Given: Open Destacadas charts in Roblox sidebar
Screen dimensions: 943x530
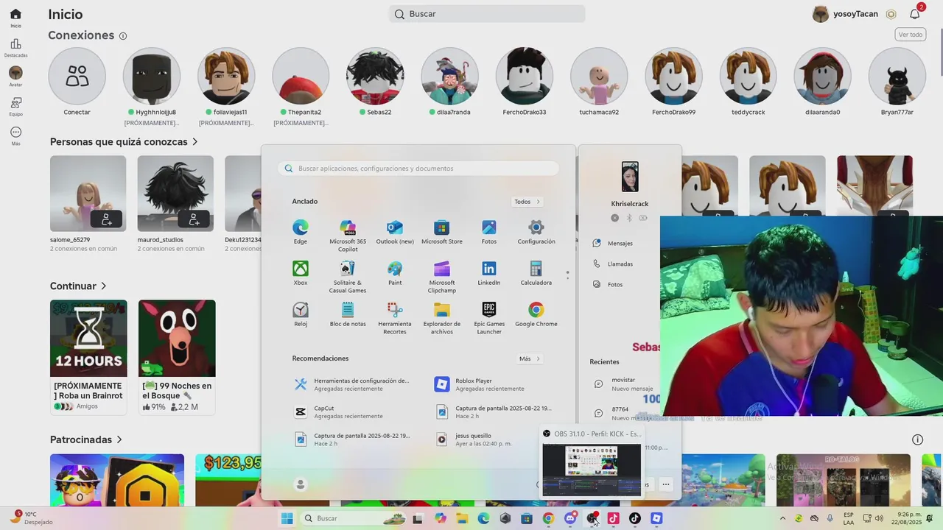Looking at the screenshot, I should point(15,48).
